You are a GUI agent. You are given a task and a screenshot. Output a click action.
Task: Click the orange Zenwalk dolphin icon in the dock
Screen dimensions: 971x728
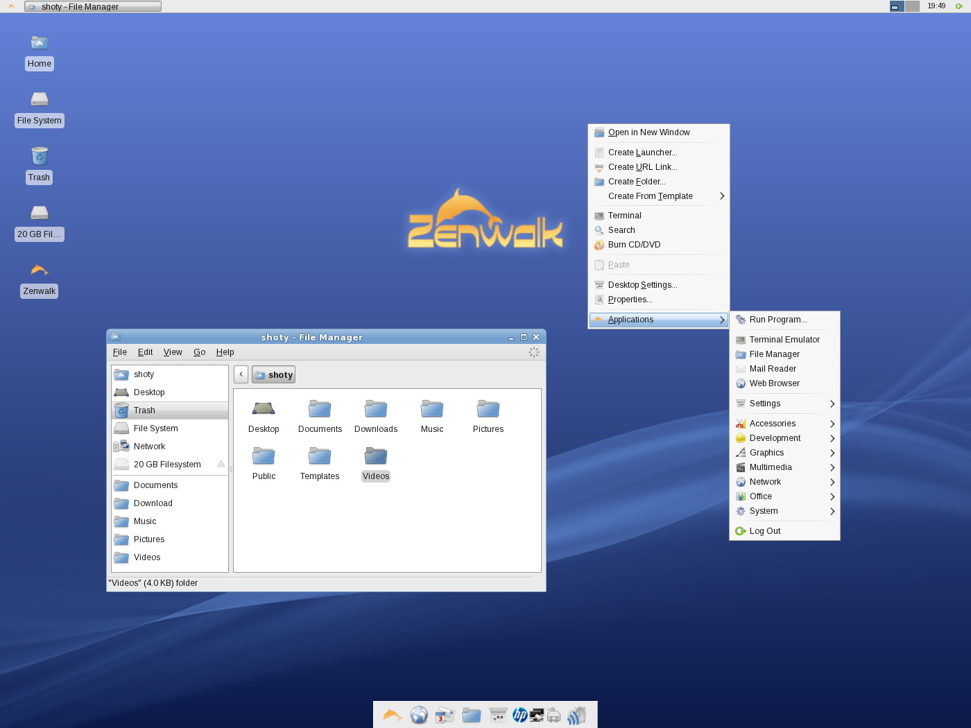click(x=392, y=714)
